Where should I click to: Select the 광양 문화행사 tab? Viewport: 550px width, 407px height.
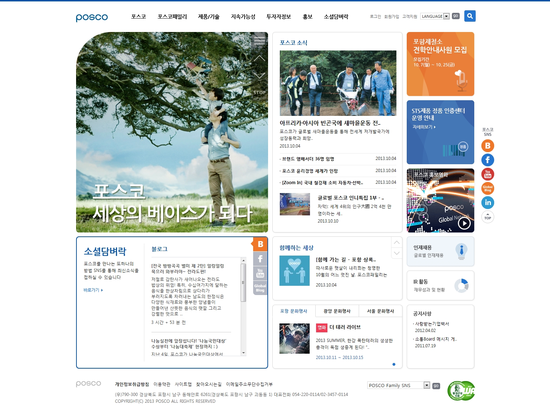(x=337, y=311)
